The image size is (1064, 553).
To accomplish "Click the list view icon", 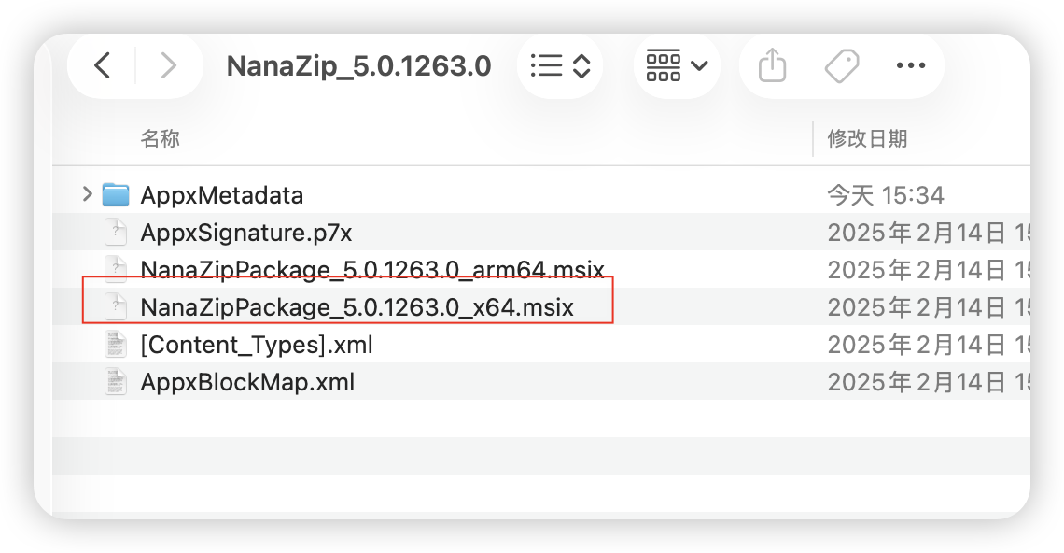I will click(x=547, y=65).
